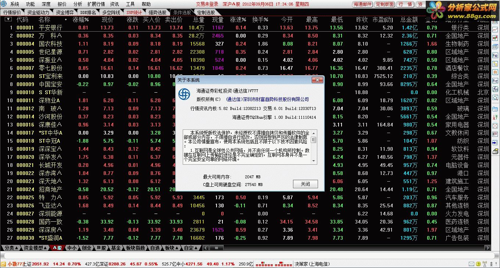
Task: Select the 板块指数 bottom tab
Action: coord(136,248)
